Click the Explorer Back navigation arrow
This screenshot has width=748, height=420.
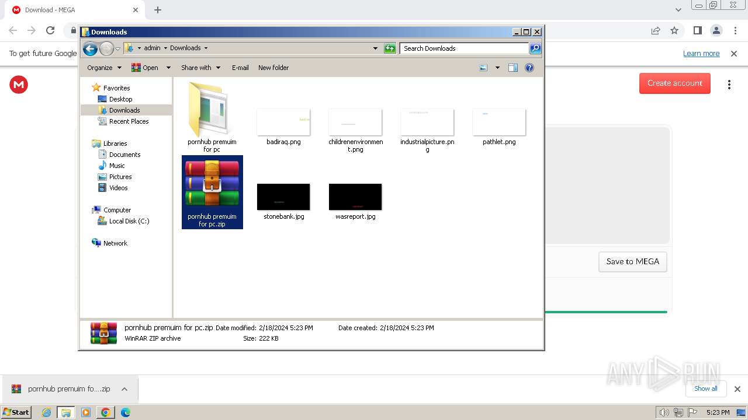pos(90,48)
